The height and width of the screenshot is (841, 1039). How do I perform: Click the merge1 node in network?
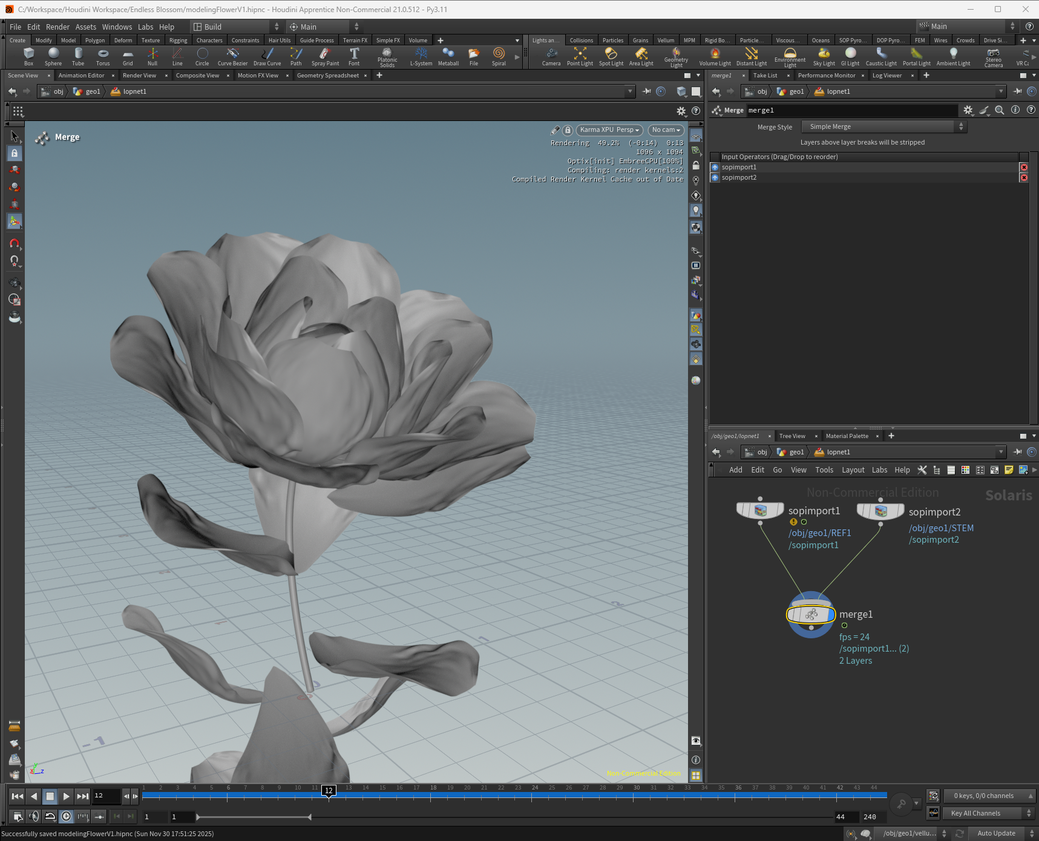tap(810, 615)
